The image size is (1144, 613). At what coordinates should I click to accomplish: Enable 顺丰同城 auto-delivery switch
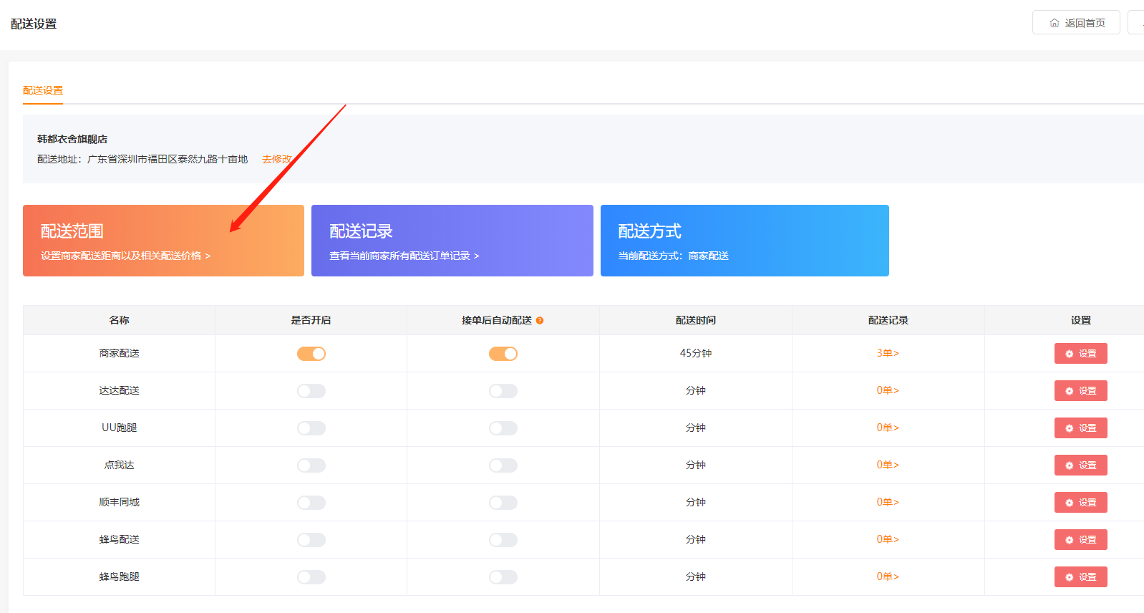click(x=503, y=503)
